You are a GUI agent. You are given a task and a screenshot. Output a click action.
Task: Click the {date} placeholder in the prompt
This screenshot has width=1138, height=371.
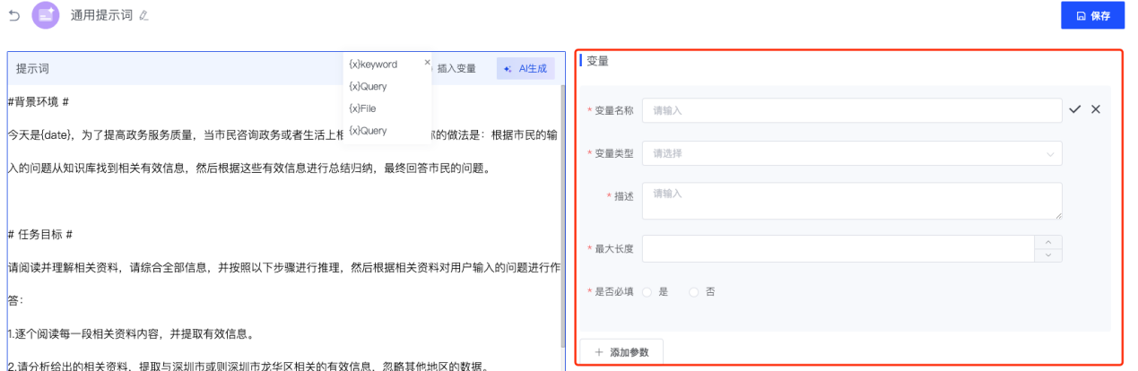click(x=56, y=134)
